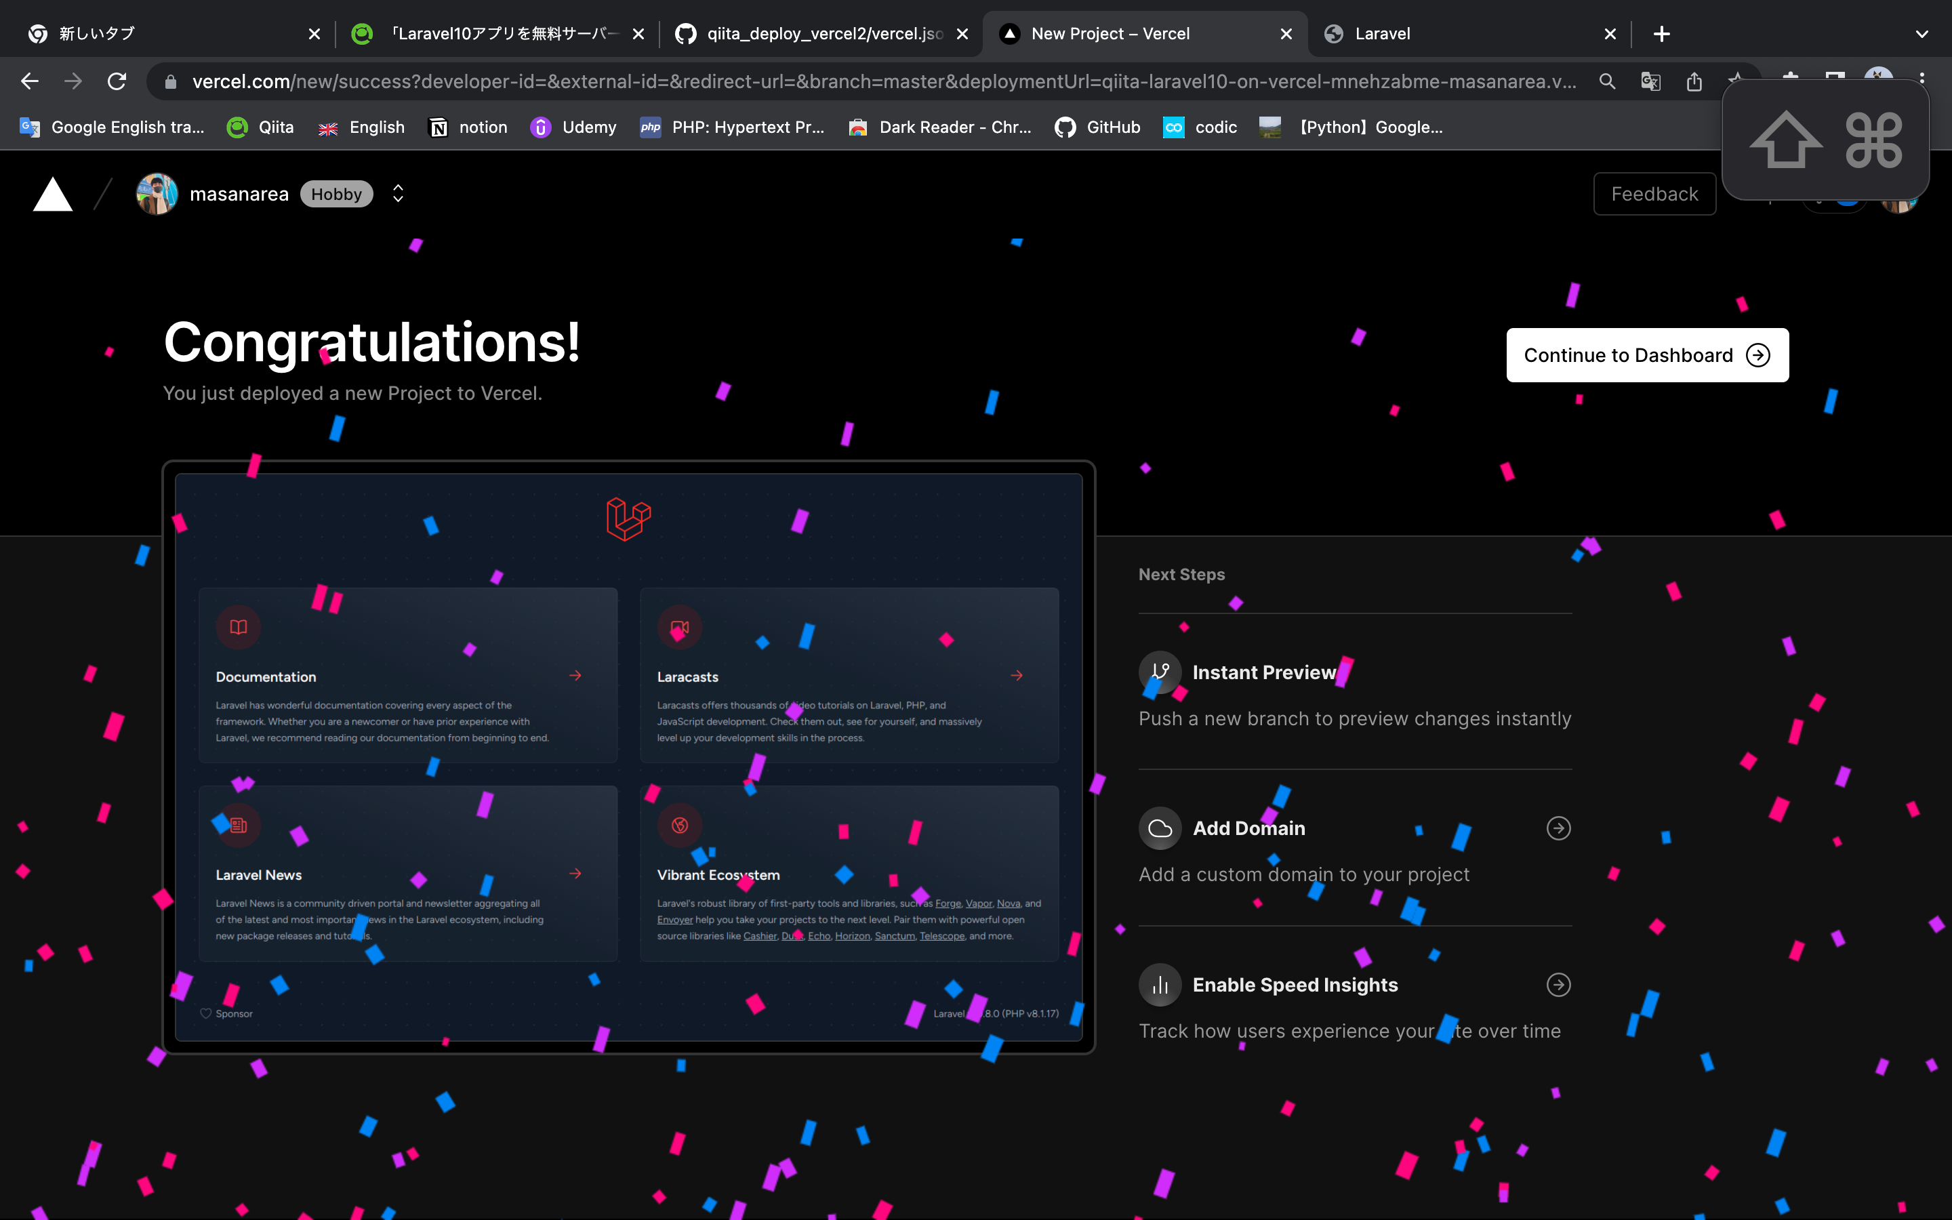Click the Google Translate page icon
The image size is (1952, 1220).
pyautogui.click(x=1650, y=81)
